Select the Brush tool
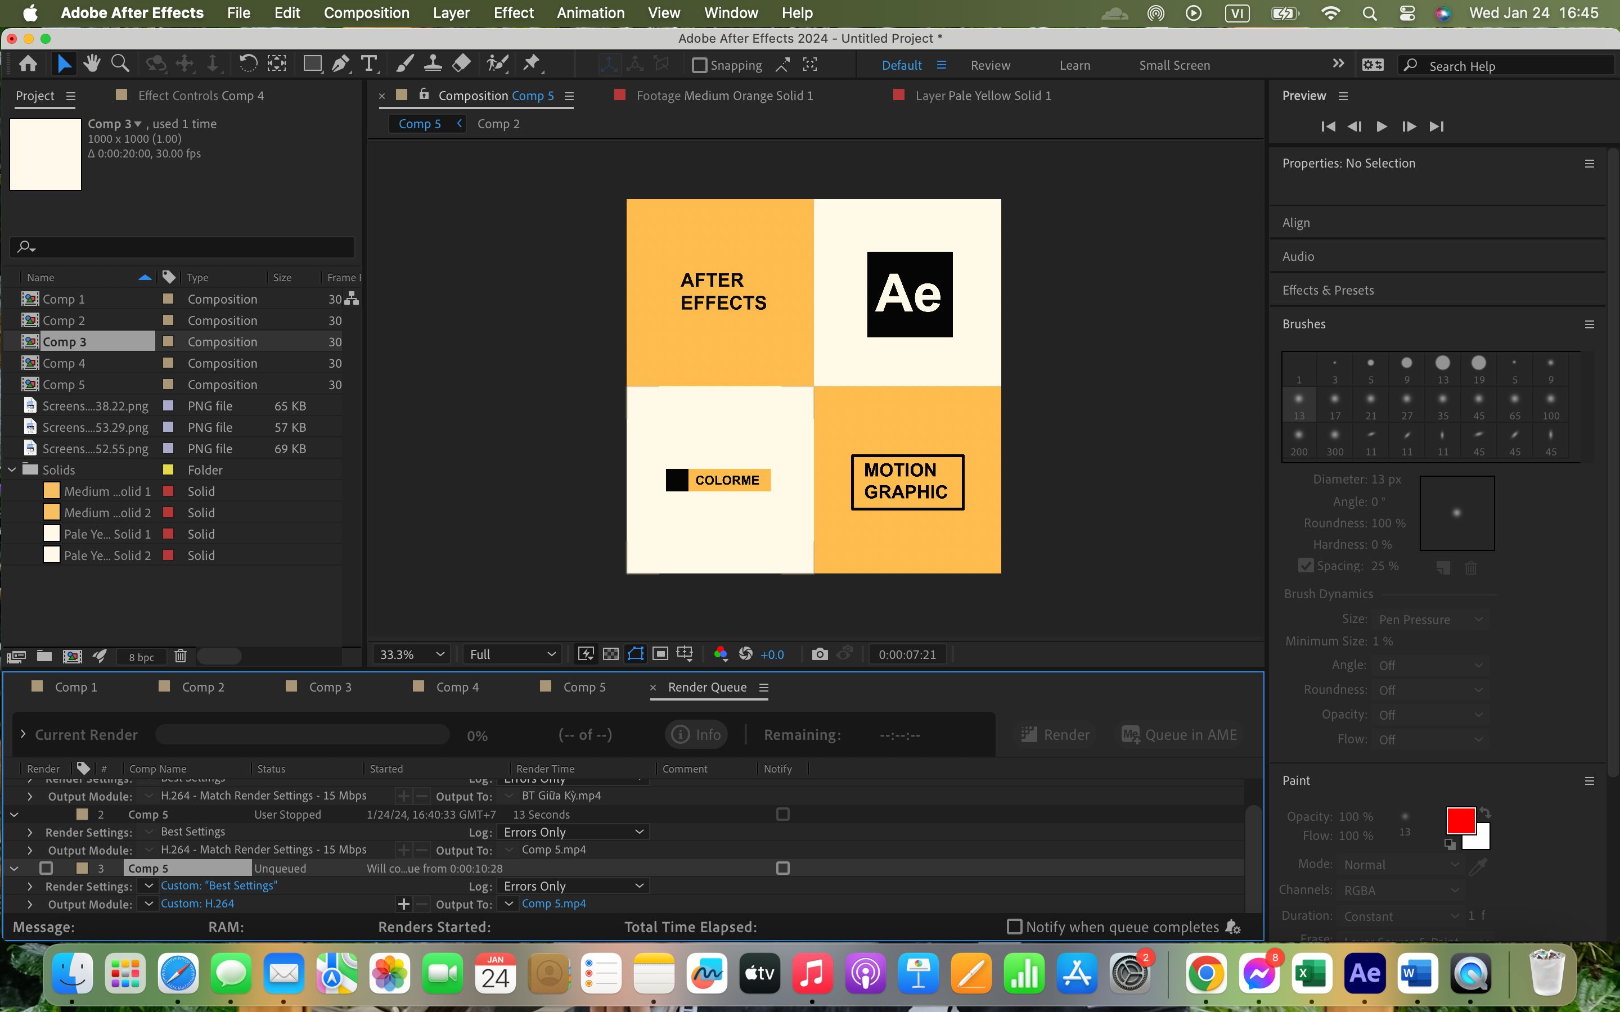1620x1012 pixels. click(x=404, y=64)
